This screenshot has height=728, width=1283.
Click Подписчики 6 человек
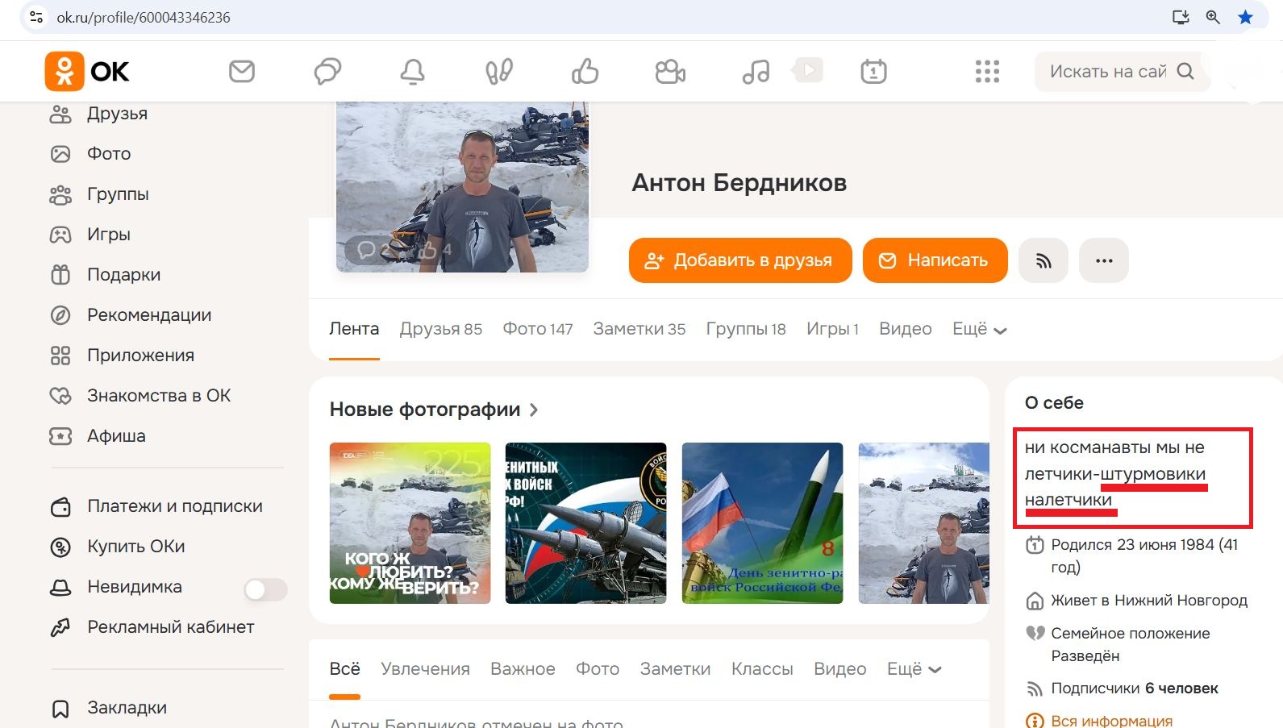[x=1135, y=688]
